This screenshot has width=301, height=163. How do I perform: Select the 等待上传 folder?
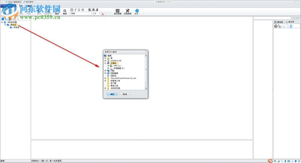tap(114, 86)
